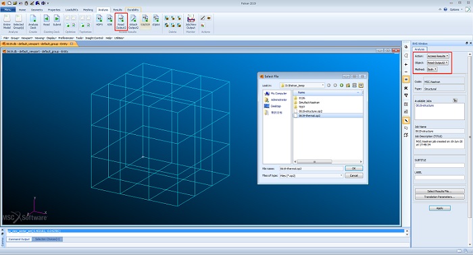The height and width of the screenshot is (255, 473).
Task: Open the Preferences menu
Action: [x=66, y=38]
